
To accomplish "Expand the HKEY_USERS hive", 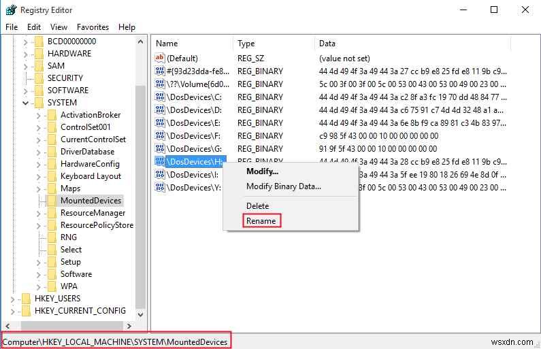I will [x=13, y=299].
